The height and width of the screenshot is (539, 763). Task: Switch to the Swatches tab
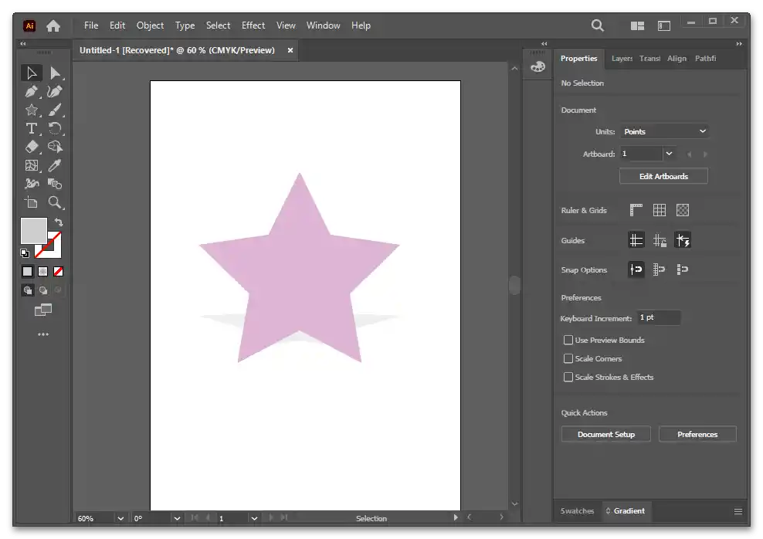577,510
